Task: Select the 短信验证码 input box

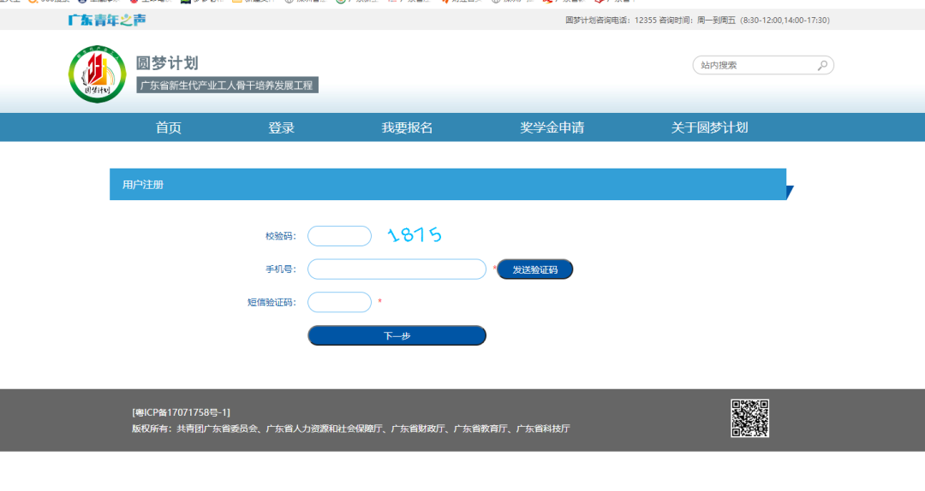Action: 339,302
